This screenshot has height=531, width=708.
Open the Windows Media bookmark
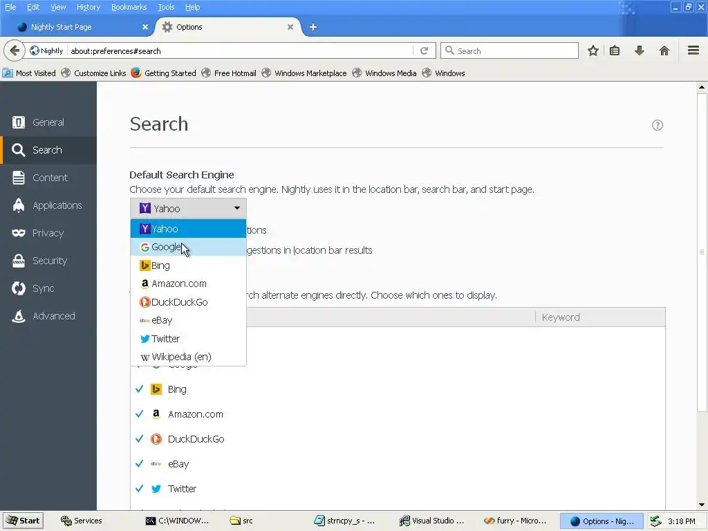point(384,73)
